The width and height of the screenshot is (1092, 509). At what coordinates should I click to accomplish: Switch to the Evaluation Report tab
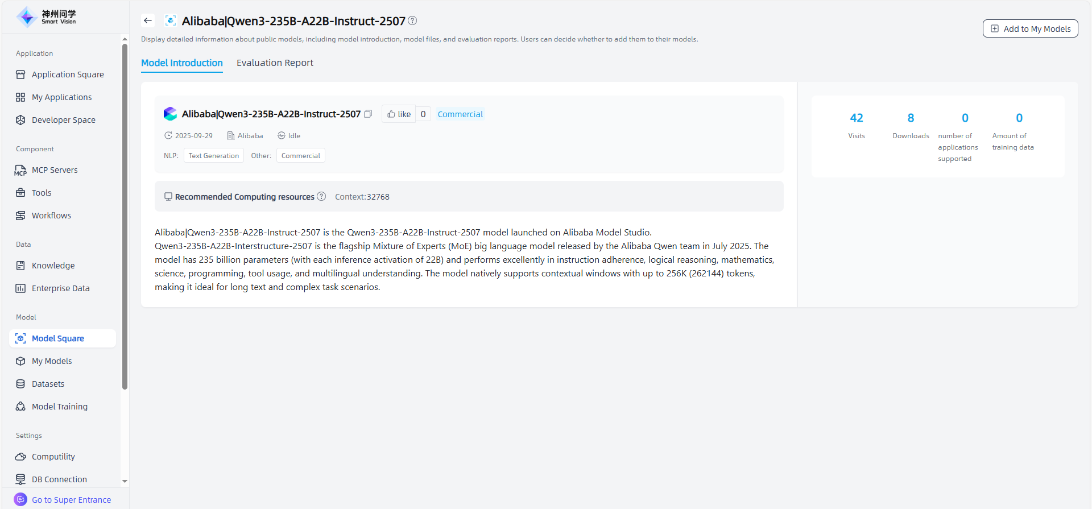[x=275, y=63]
